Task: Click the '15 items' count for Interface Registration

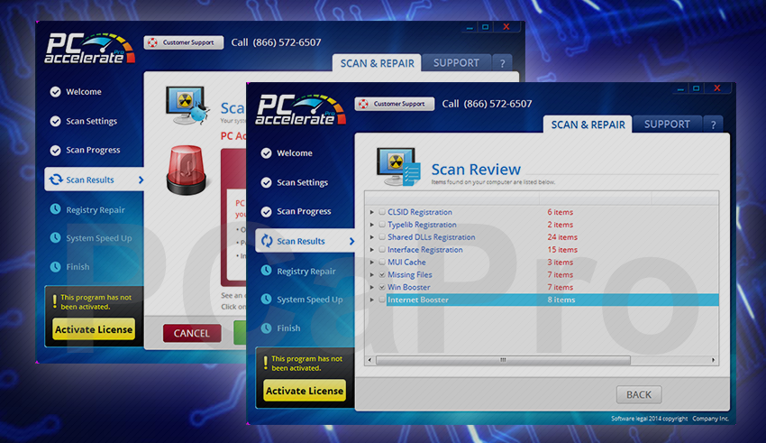Action: pyautogui.click(x=561, y=249)
